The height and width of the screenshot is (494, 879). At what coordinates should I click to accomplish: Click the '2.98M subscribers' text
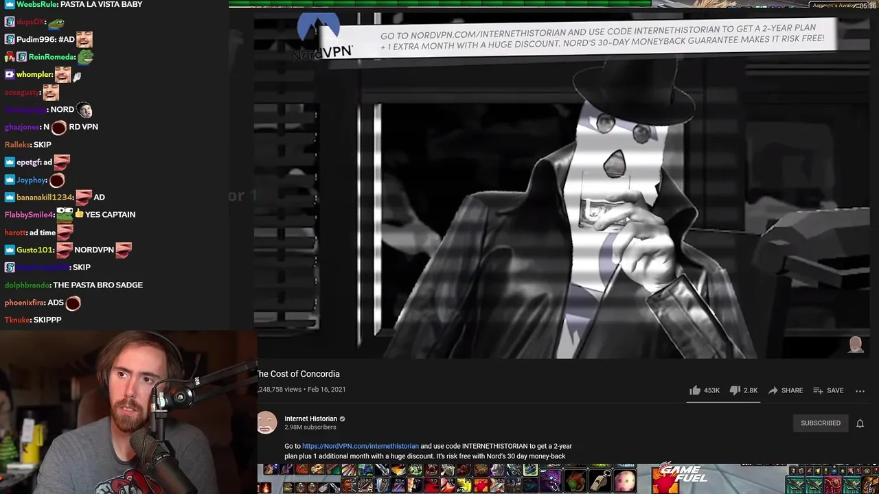310,427
